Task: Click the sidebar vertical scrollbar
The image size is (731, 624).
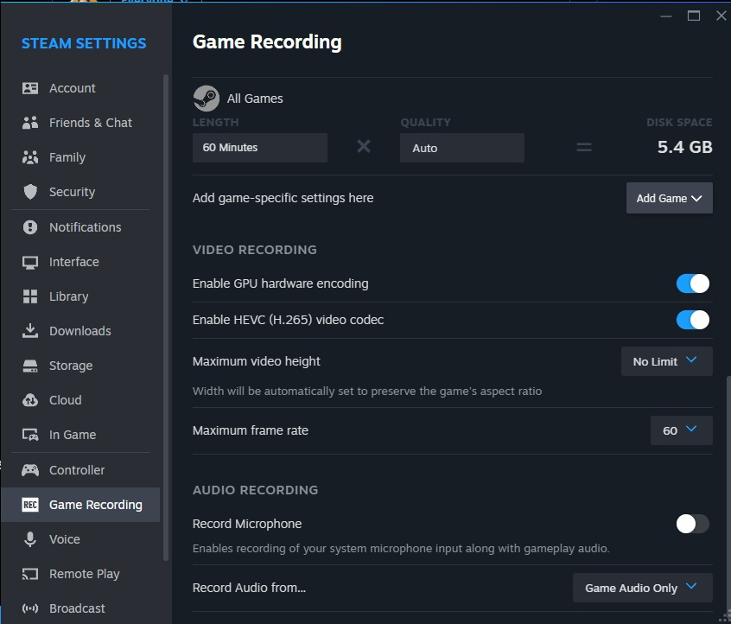Action: pos(166,317)
